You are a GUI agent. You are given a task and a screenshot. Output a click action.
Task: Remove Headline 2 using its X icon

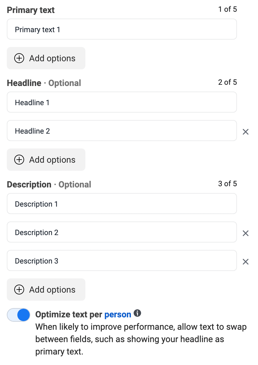(x=246, y=132)
